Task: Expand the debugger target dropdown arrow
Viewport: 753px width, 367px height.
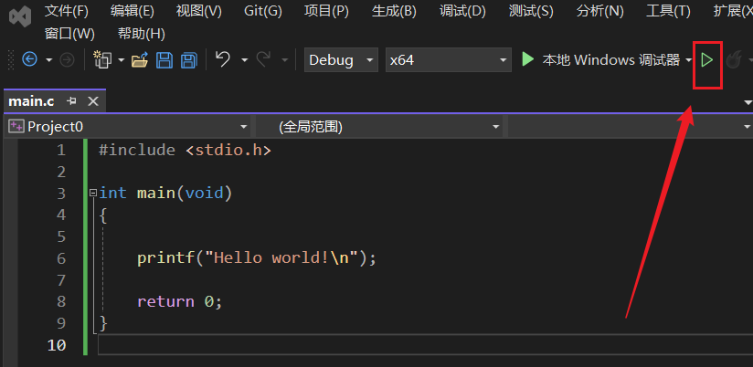Action: coord(689,60)
